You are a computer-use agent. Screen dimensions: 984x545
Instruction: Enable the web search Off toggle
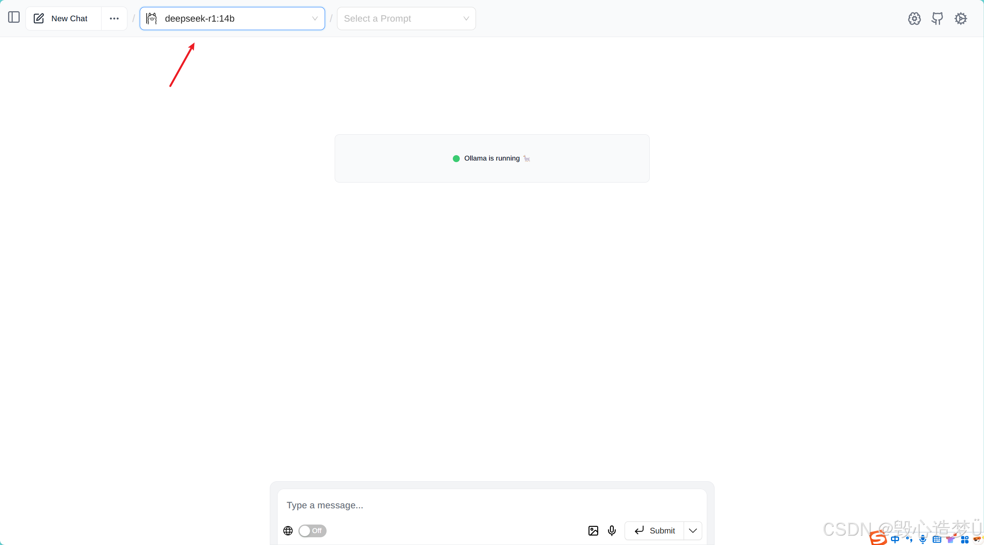pyautogui.click(x=312, y=531)
